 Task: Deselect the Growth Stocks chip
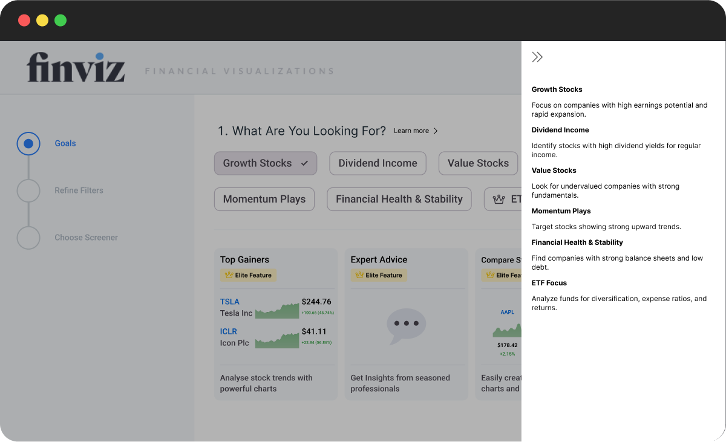(x=265, y=163)
